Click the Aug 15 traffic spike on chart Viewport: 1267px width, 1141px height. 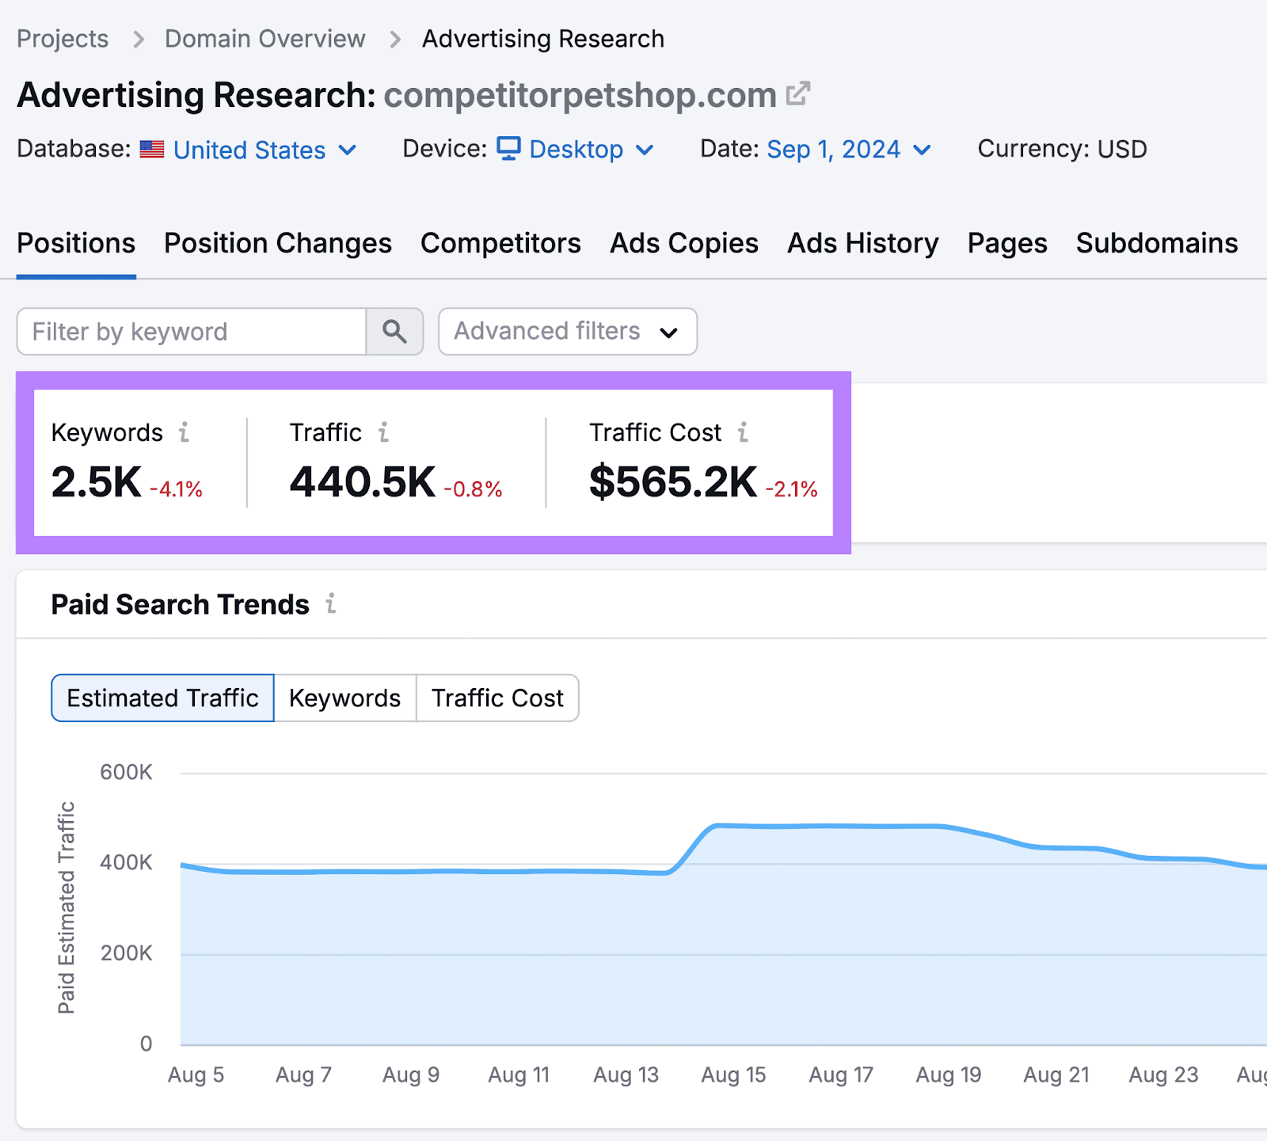732,827
